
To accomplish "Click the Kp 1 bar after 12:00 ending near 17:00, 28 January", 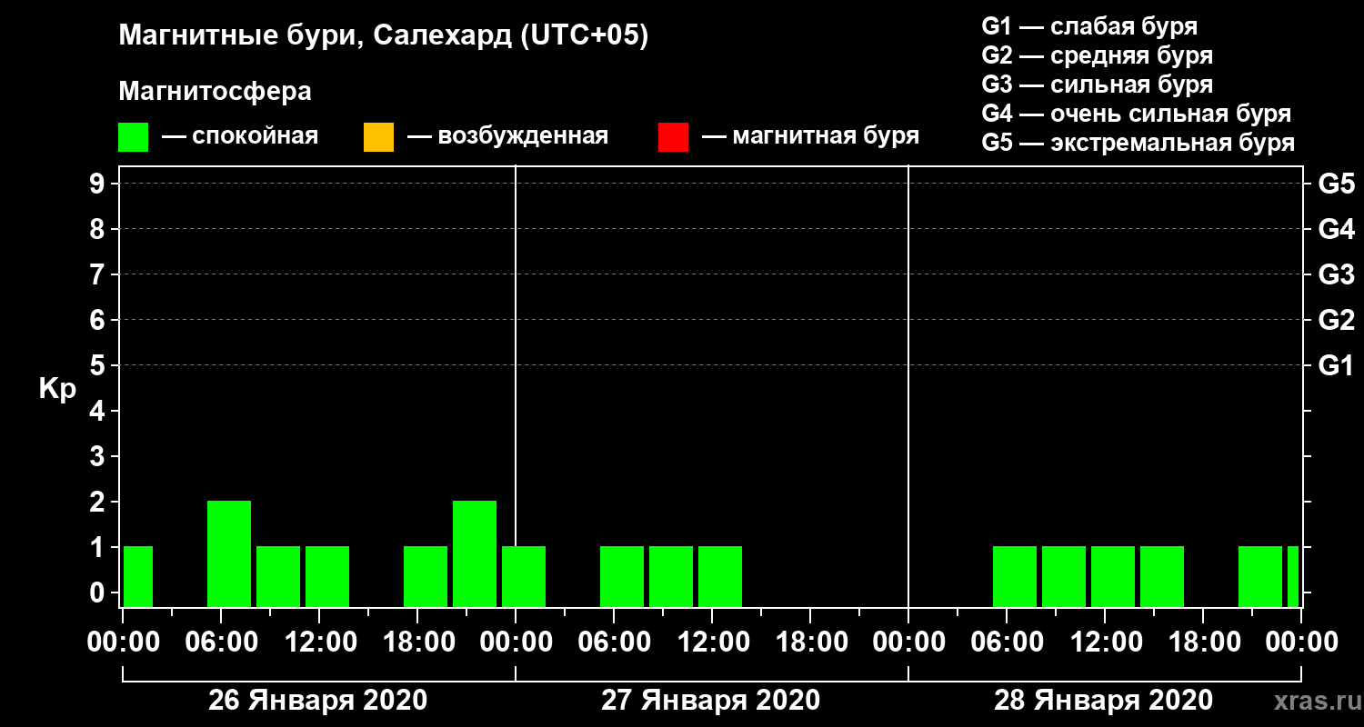I will [1162, 576].
